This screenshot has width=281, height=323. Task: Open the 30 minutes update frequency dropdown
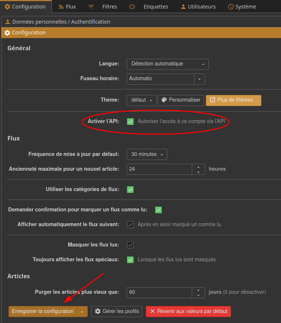(x=147, y=154)
